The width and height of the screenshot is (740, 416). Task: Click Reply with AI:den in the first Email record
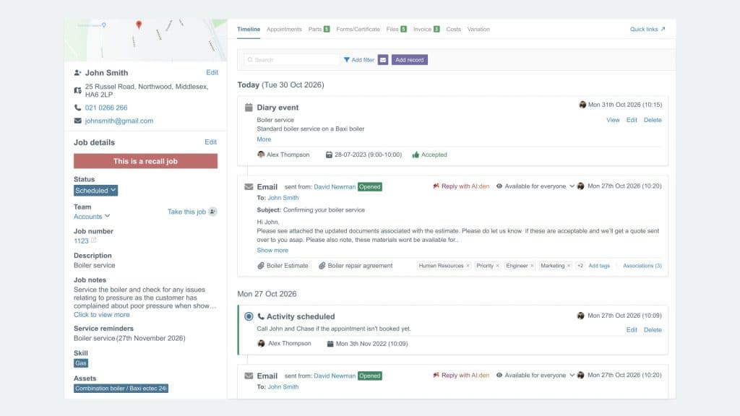[461, 186]
